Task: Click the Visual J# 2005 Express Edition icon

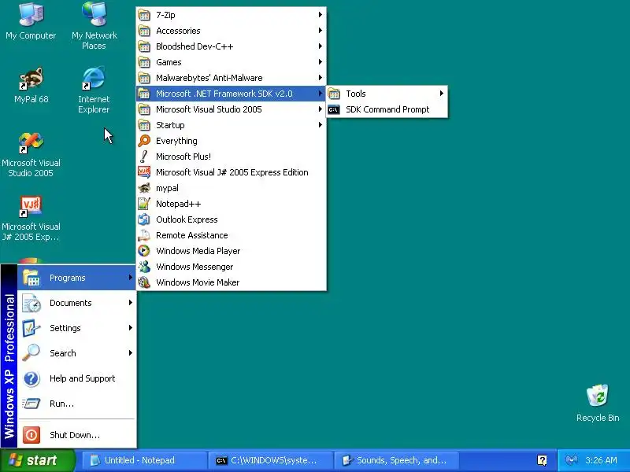Action: coord(144,172)
